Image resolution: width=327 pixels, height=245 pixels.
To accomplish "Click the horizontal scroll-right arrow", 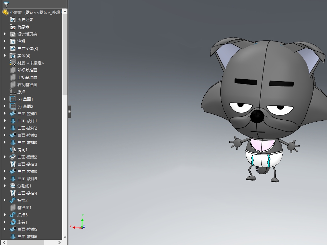I will (60, 242).
